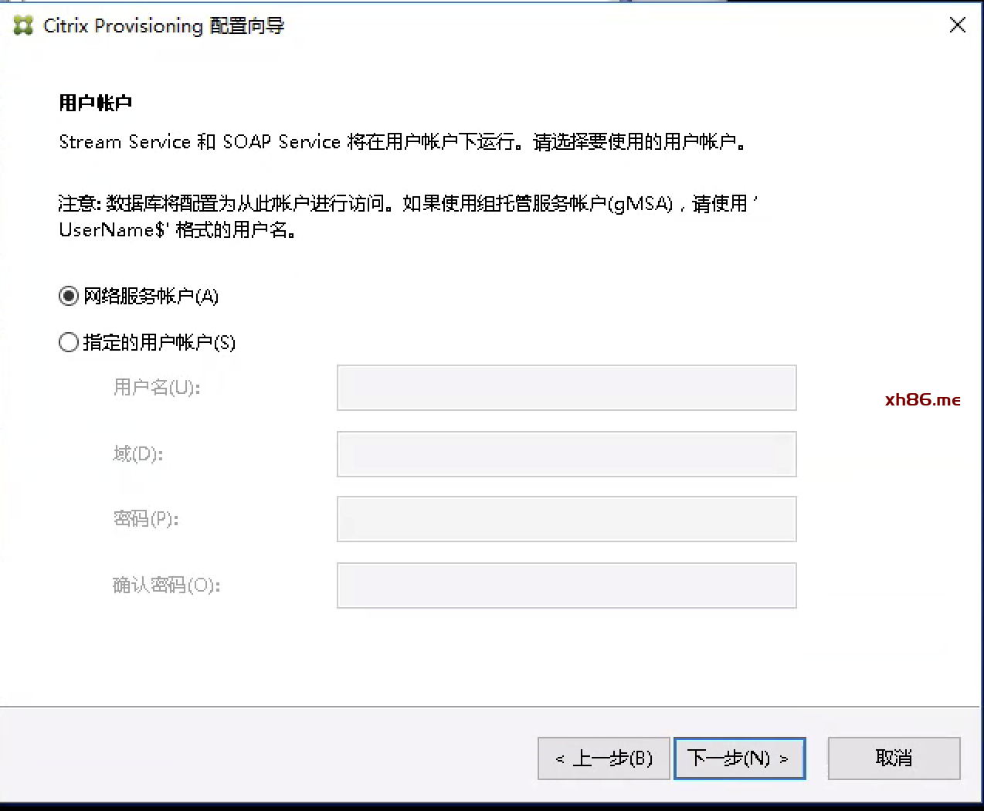Proceed using the 下一步(N) button
The width and height of the screenshot is (984, 811).
click(739, 758)
